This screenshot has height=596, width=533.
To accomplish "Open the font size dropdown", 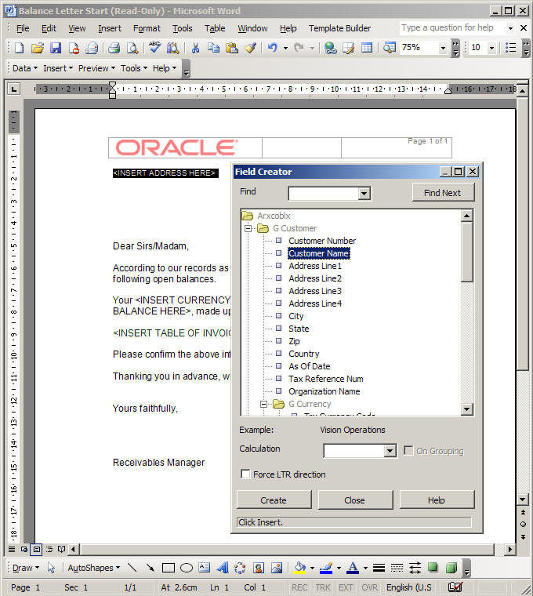I will (x=491, y=48).
